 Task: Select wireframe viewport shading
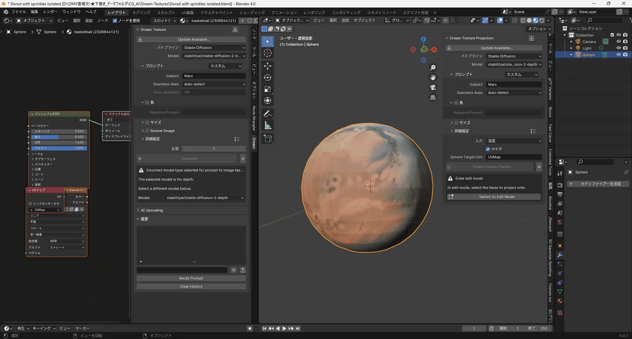click(522, 20)
